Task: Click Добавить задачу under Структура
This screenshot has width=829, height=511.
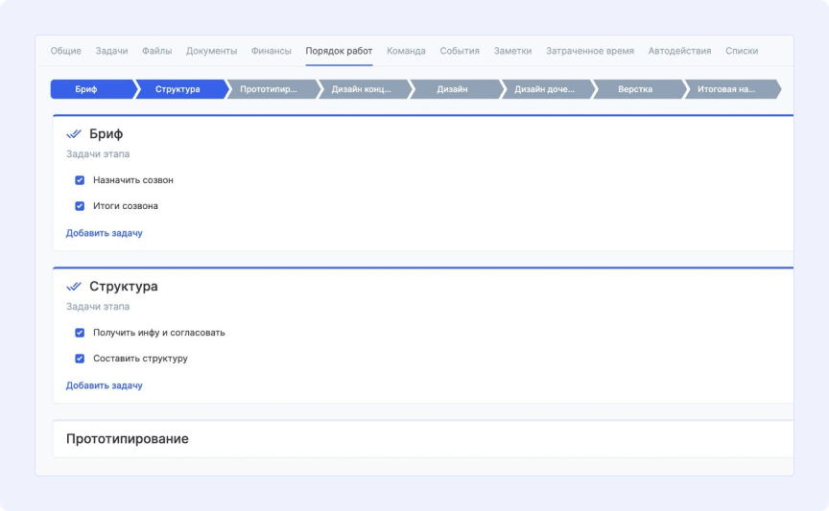Action: pyautogui.click(x=104, y=385)
